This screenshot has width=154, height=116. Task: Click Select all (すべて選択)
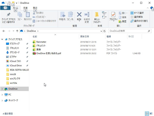[x=137, y=13]
